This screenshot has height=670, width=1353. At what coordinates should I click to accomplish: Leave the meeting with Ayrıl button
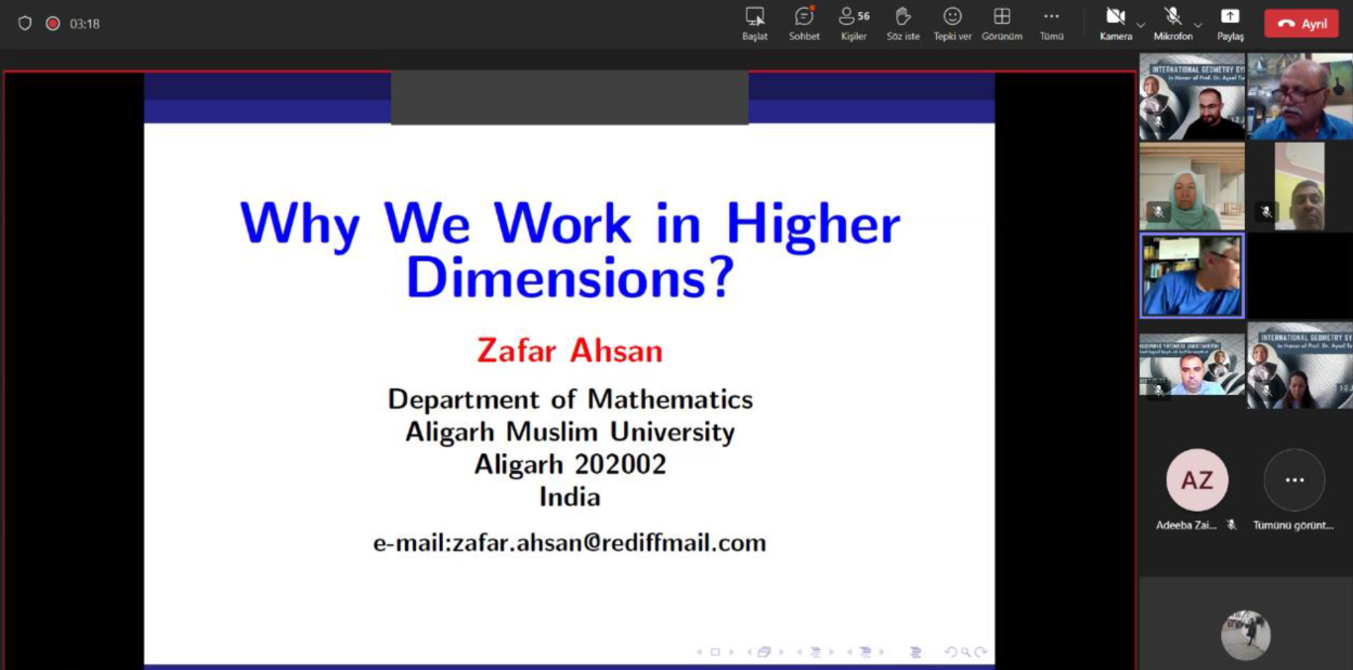(x=1301, y=24)
